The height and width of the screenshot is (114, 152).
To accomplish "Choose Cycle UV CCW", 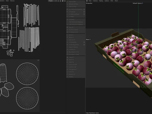I will pyautogui.click(x=76, y=65).
